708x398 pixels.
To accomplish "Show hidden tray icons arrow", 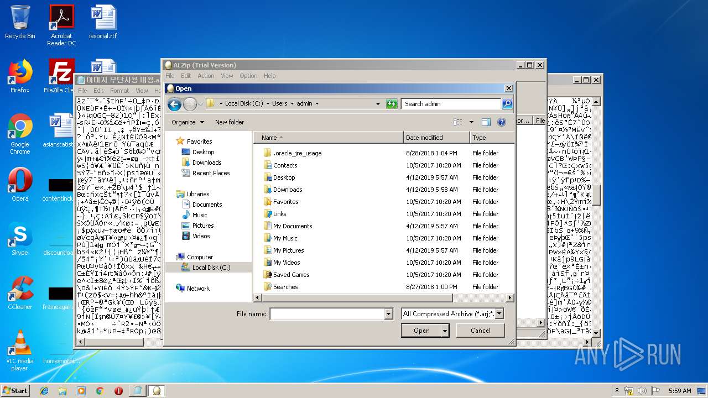I will coord(617,391).
